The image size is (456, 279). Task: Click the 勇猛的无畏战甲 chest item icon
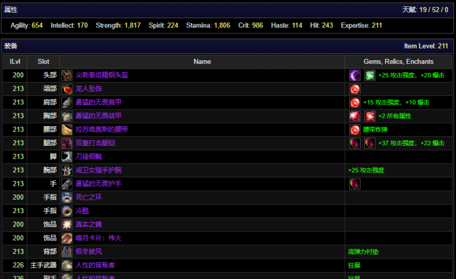(67, 116)
